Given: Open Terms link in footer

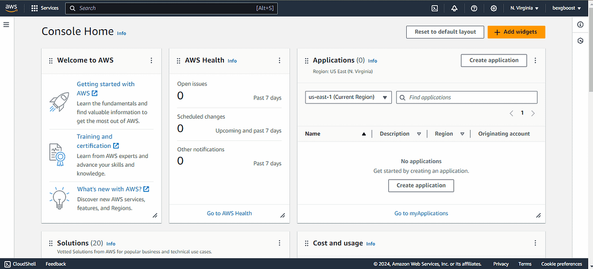Looking at the screenshot, I should [525, 264].
